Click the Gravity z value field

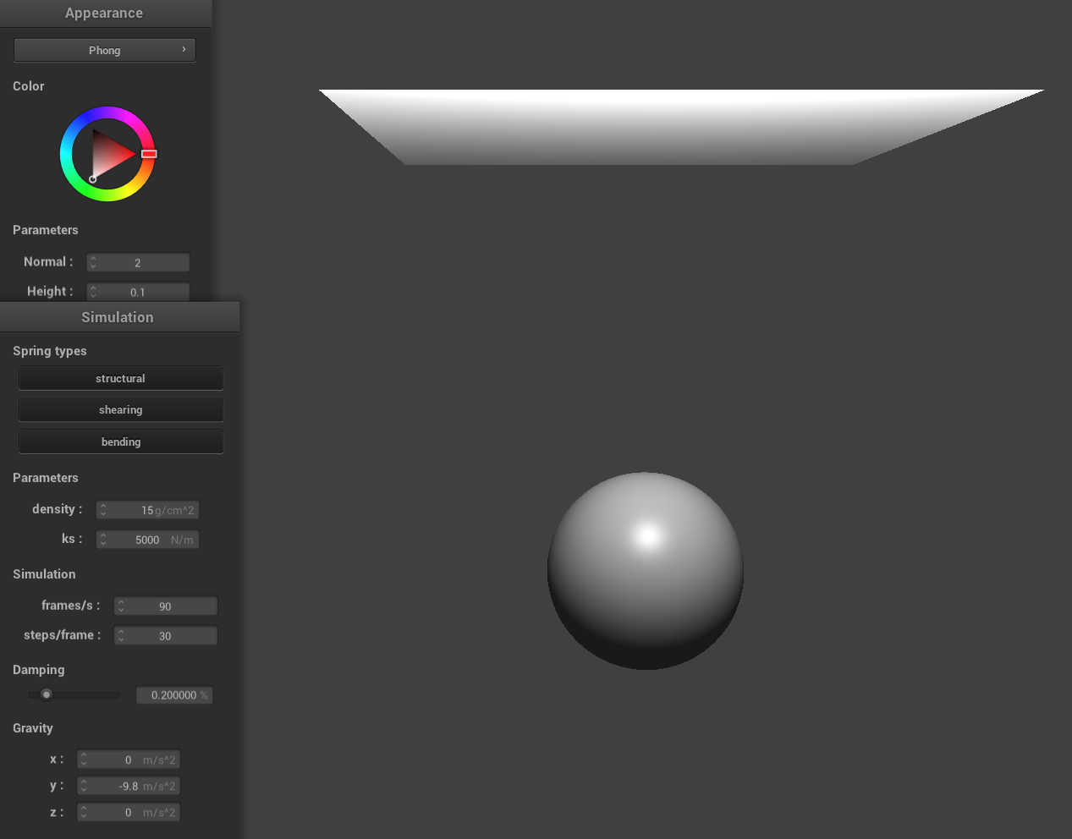pos(129,813)
